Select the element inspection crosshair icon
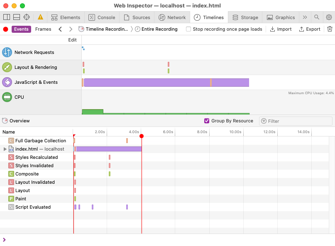Screen dimensions: 335x246 tap(27, 17)
